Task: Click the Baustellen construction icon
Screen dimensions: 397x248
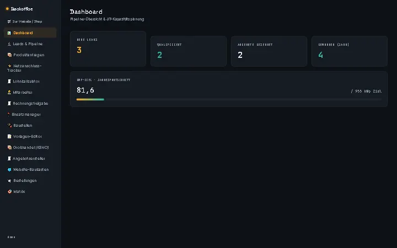Action: pos(9,126)
